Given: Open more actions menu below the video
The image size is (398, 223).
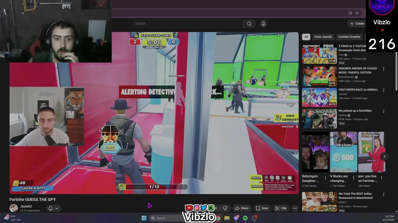Looking at the screenshot, I should (x=295, y=208).
